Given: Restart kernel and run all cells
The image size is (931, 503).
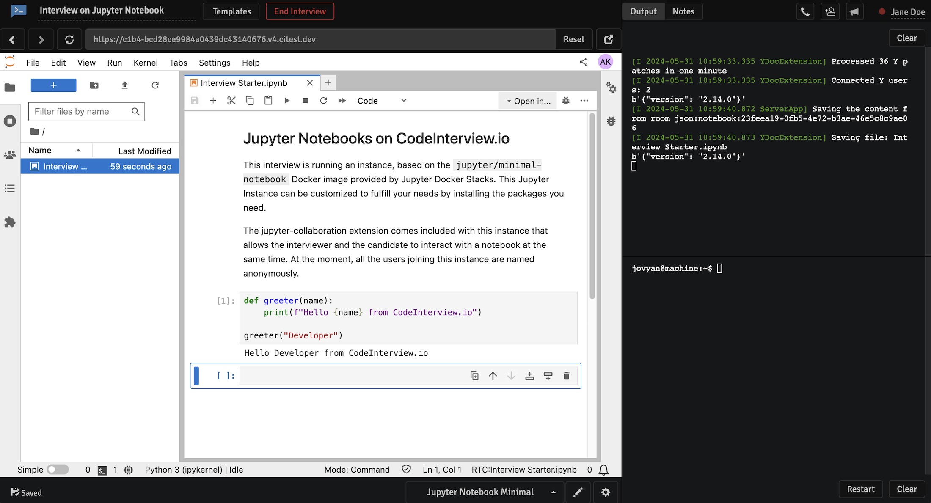Looking at the screenshot, I should click(342, 101).
